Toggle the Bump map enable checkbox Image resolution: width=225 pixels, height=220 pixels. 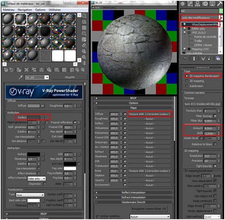tap(125, 171)
